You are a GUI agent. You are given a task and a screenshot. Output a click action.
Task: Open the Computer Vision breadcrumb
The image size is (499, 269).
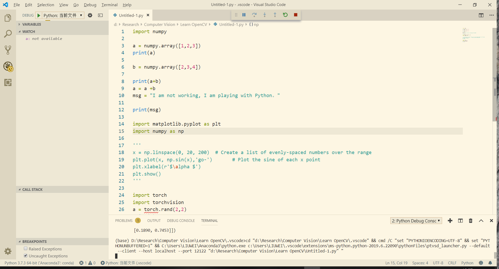click(x=159, y=24)
